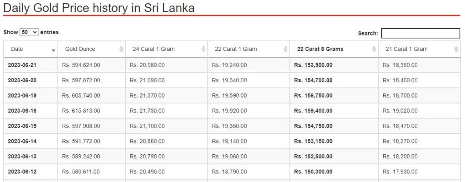Select the 2023-06-21 date cell

[22, 65]
